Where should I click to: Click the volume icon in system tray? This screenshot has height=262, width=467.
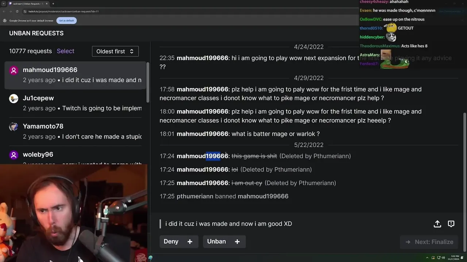pyautogui.click(x=443, y=258)
